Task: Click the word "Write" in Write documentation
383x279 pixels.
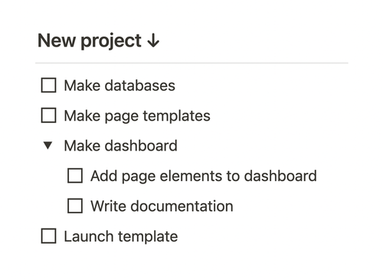Action: pos(109,206)
